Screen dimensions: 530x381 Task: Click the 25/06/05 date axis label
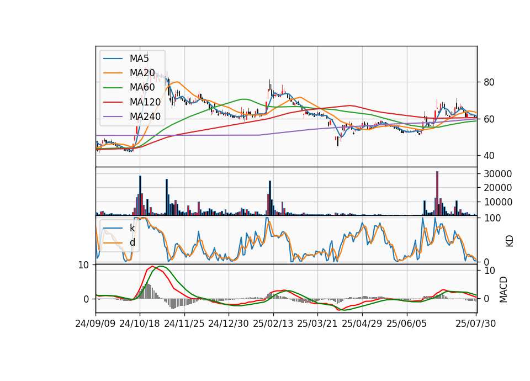pyautogui.click(x=407, y=324)
